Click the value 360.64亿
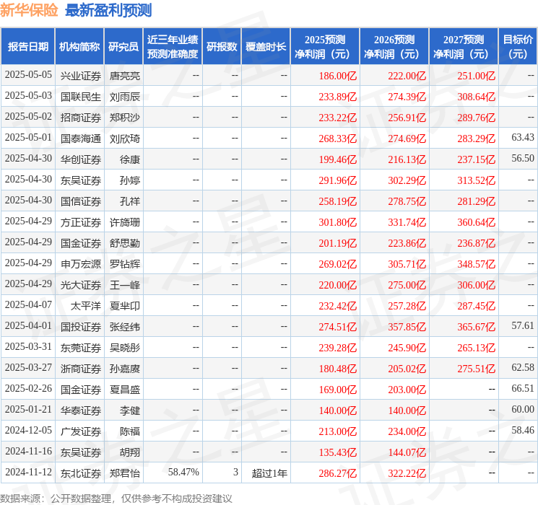The image size is (538, 505). (476, 222)
